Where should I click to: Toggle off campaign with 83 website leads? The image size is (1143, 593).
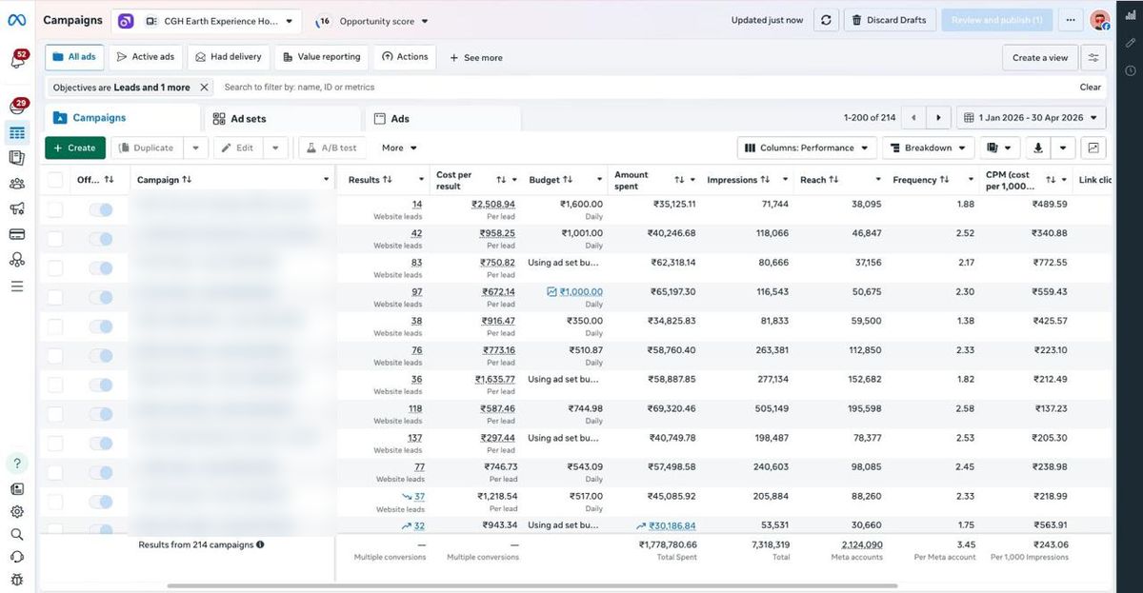click(x=100, y=268)
